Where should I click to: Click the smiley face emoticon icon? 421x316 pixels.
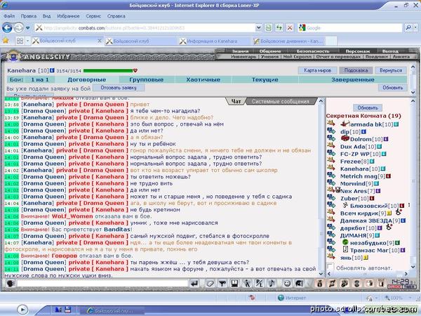[x=287, y=284]
